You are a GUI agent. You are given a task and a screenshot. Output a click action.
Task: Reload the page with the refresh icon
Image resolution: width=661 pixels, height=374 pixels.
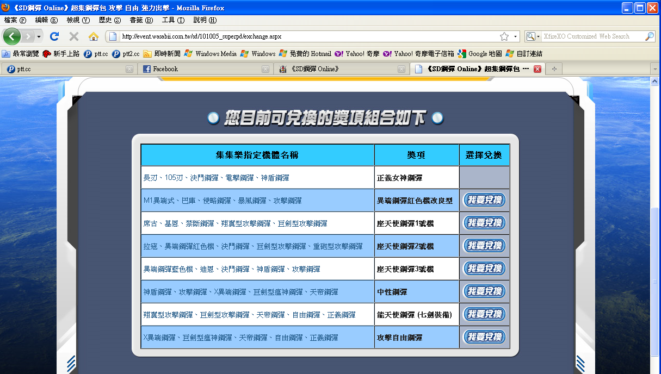tap(54, 36)
